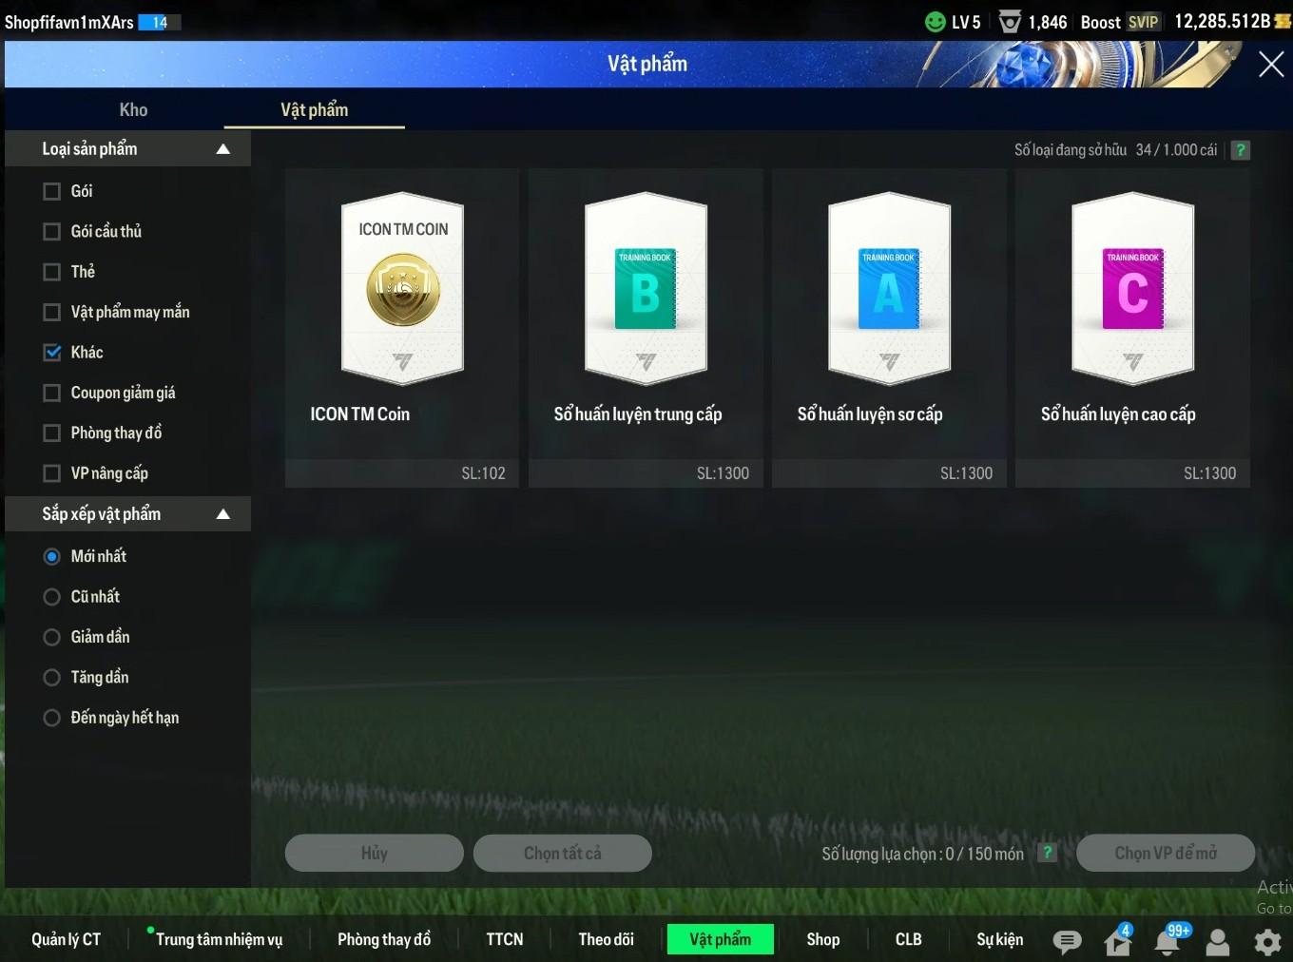Check the Coupon giảm giá filter
The image size is (1293, 962).
(52, 393)
